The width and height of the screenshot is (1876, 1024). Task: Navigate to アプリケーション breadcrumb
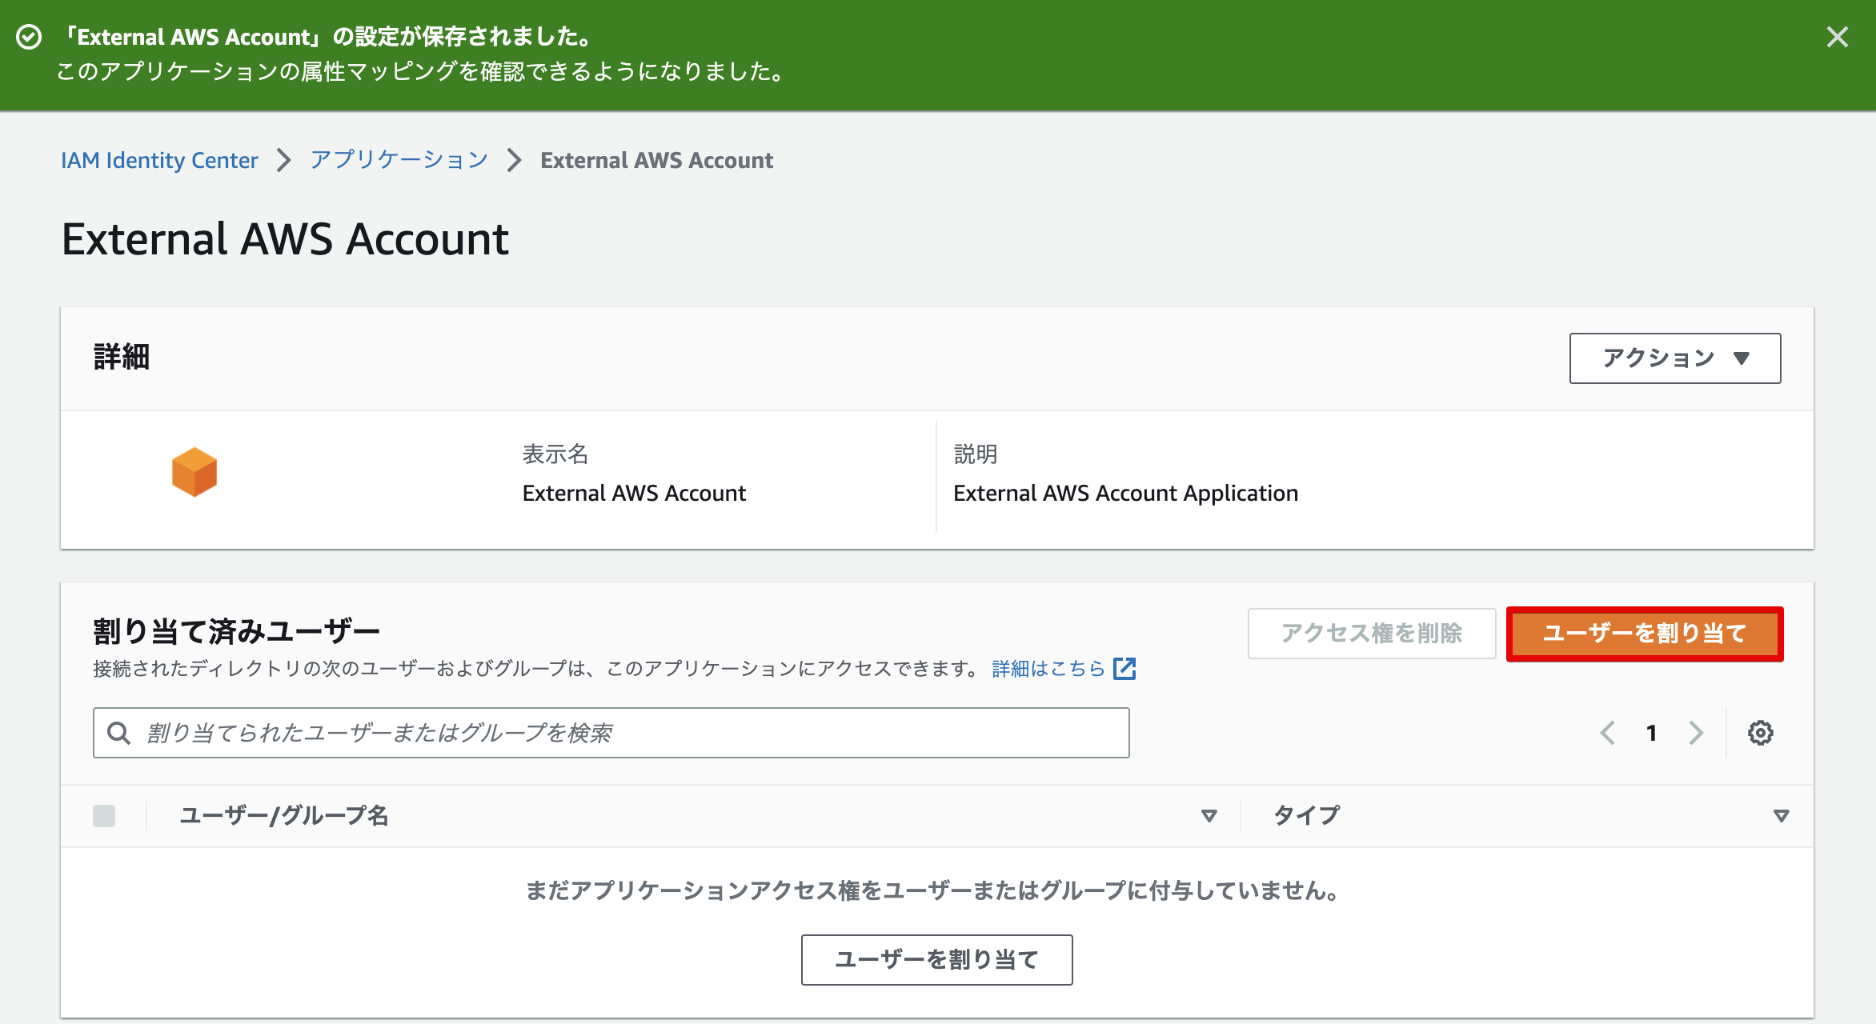click(x=399, y=160)
